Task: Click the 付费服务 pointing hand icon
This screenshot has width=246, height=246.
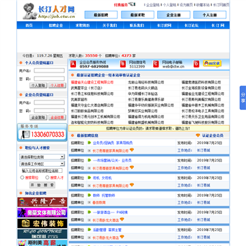Action: click(x=132, y=4)
